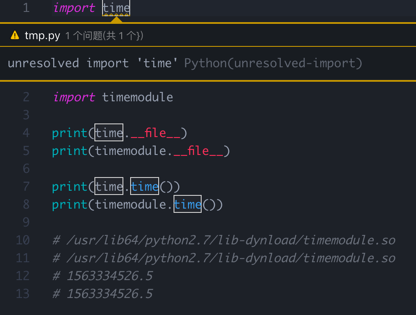Click the yellow squiggle under 'time'
Image resolution: width=416 pixels, height=315 pixels.
click(x=116, y=14)
